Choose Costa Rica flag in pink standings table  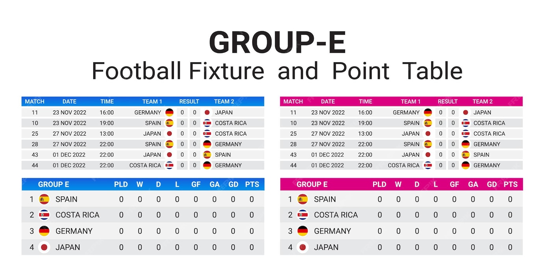click(x=303, y=215)
